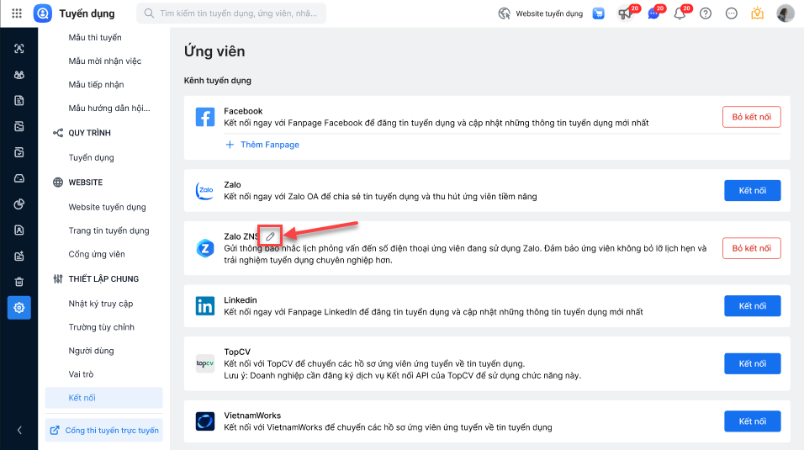Open the profile card sidebar icon

19,230
